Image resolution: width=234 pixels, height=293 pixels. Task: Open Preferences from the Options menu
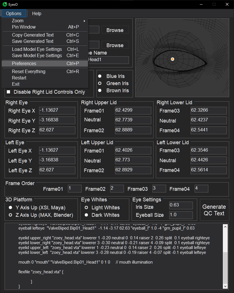click(x=45, y=63)
